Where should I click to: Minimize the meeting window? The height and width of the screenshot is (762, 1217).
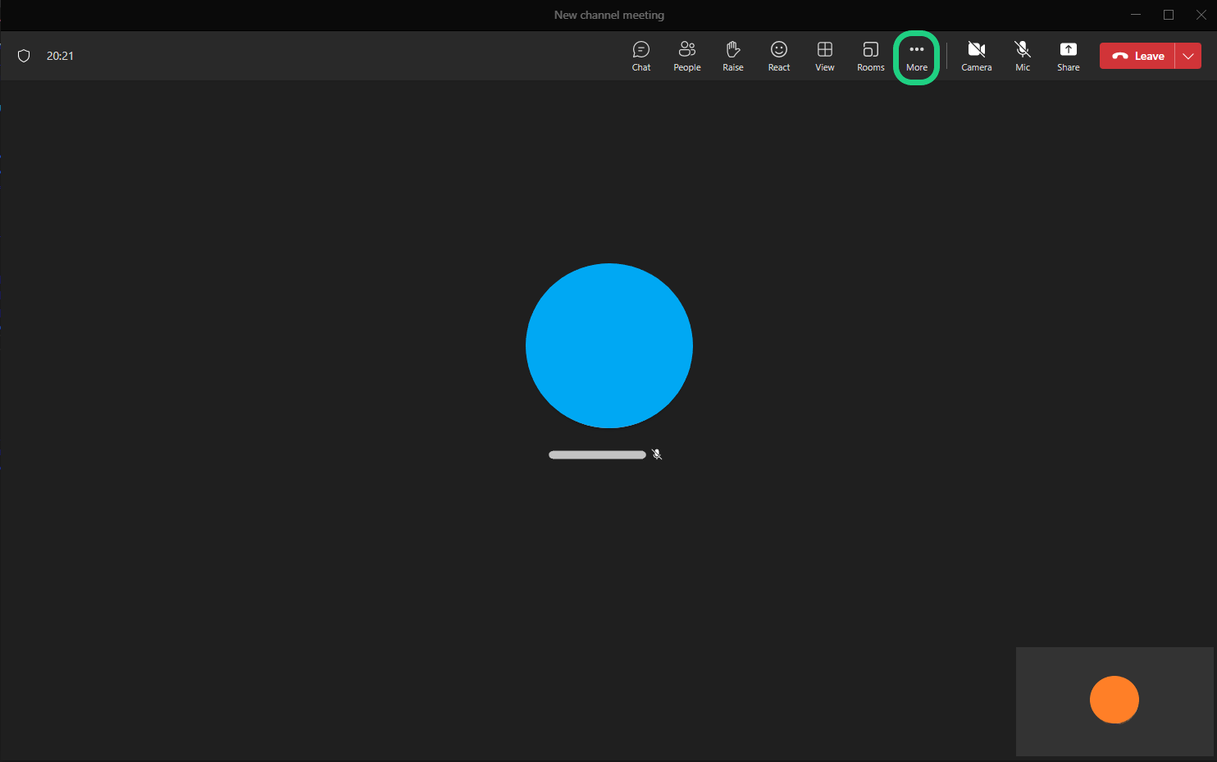pos(1135,15)
